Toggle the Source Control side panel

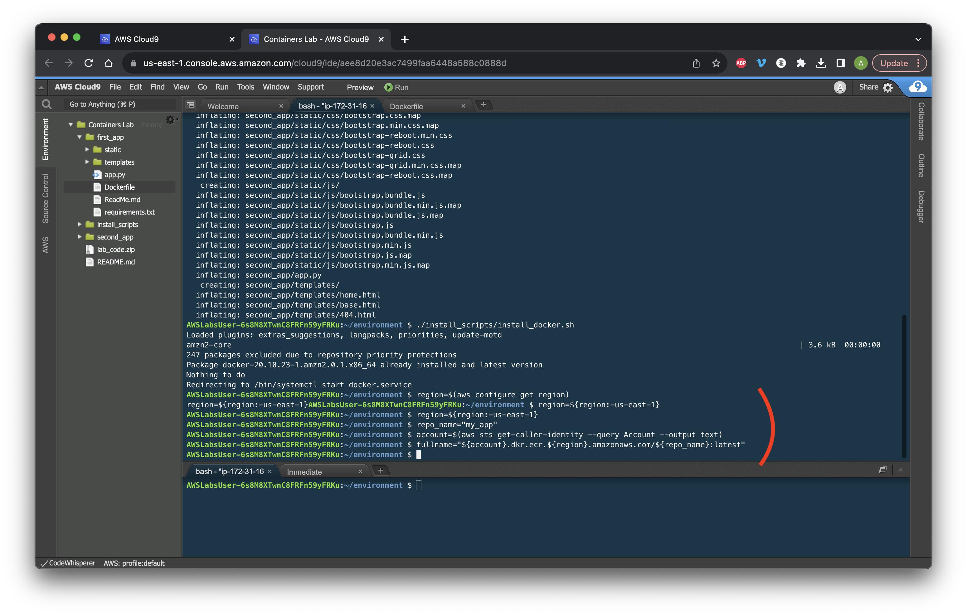point(45,198)
